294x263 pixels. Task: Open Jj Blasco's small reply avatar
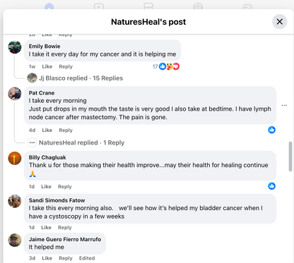click(32, 78)
